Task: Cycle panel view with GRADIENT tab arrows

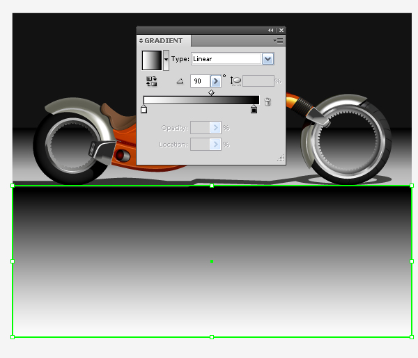Action: point(141,41)
